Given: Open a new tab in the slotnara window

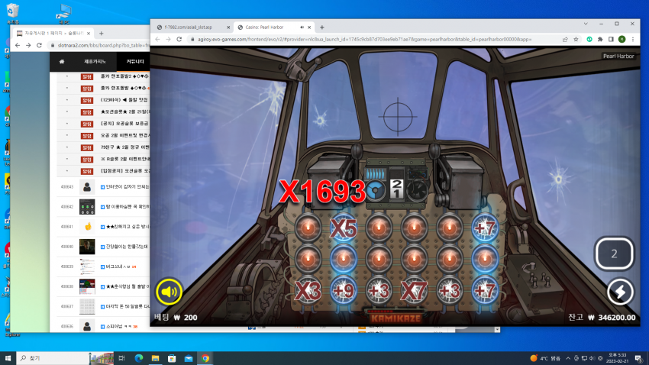Looking at the screenshot, I should [102, 33].
